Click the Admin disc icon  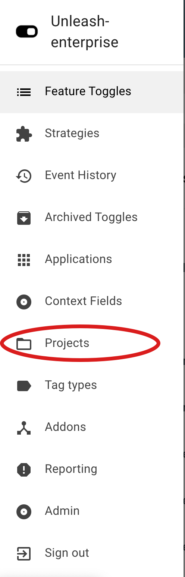[24, 511]
